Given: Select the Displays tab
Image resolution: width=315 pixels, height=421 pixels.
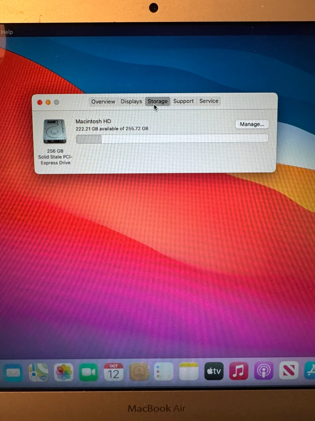Looking at the screenshot, I should [131, 101].
